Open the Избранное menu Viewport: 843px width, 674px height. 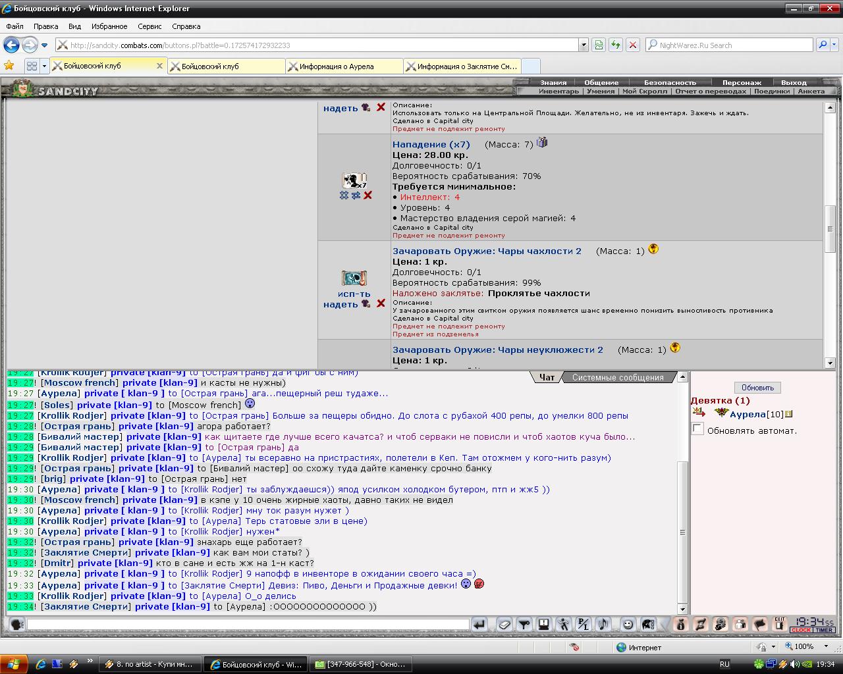[x=109, y=26]
